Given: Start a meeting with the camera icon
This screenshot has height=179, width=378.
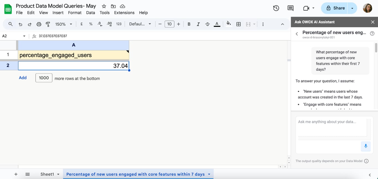Looking at the screenshot, I should [x=306, y=8].
